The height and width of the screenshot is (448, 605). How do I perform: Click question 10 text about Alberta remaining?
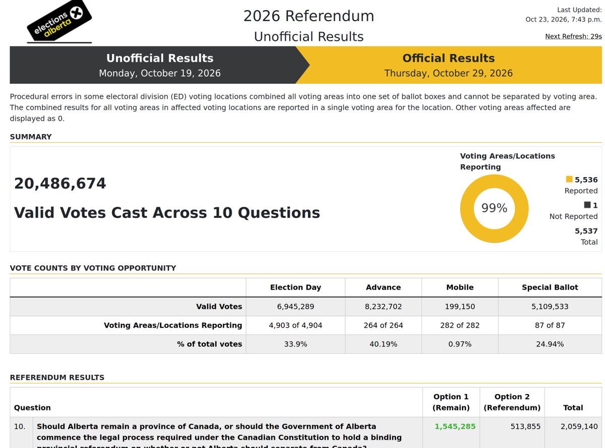(219, 437)
